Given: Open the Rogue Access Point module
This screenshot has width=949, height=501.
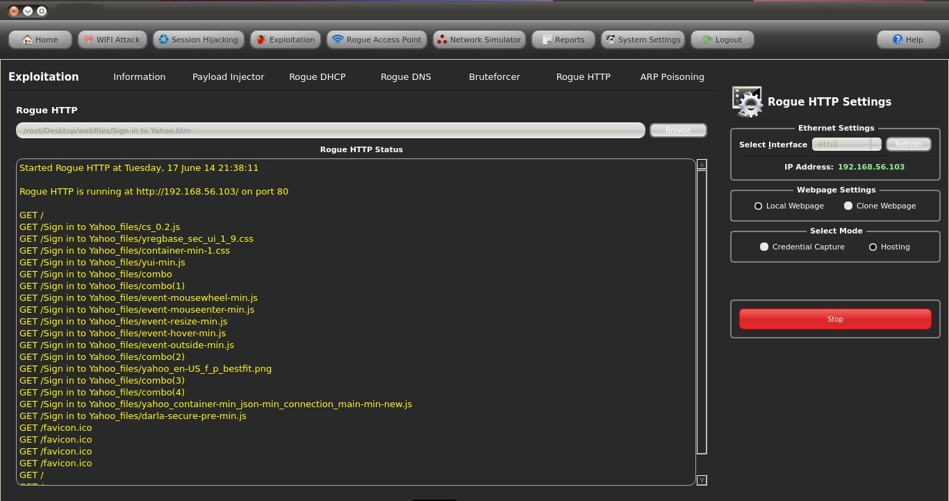Looking at the screenshot, I should tap(377, 39).
